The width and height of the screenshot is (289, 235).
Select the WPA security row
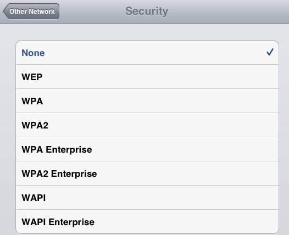[x=147, y=101]
